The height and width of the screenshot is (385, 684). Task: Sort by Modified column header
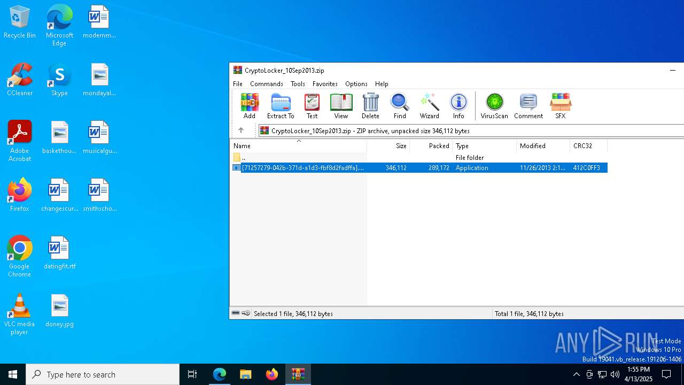coord(543,145)
